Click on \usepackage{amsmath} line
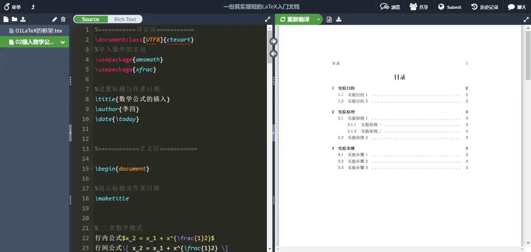The width and height of the screenshot is (531, 252). pos(129,60)
